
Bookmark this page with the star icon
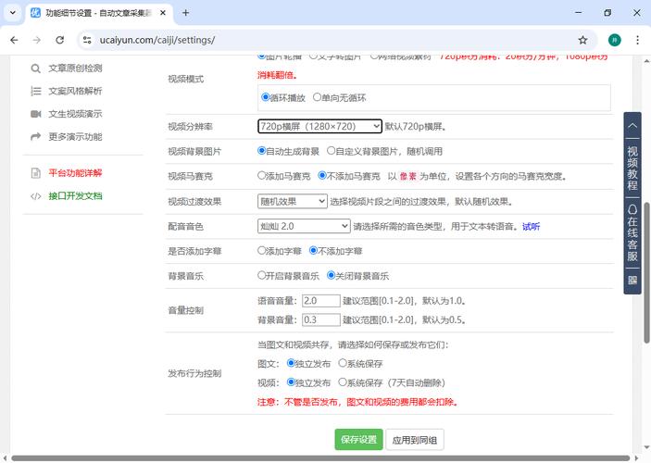coord(582,40)
